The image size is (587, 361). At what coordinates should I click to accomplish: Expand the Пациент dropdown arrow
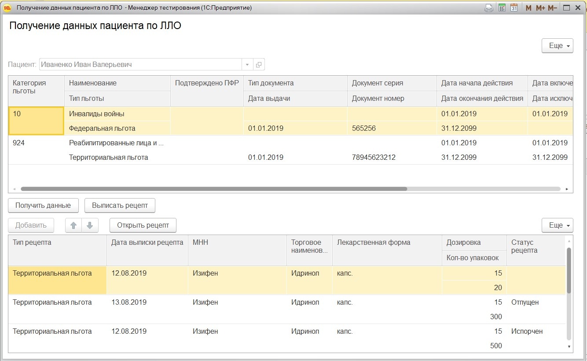[x=247, y=65]
